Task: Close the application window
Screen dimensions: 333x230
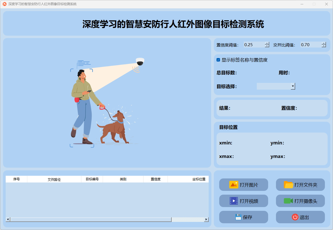Action: (327, 4)
